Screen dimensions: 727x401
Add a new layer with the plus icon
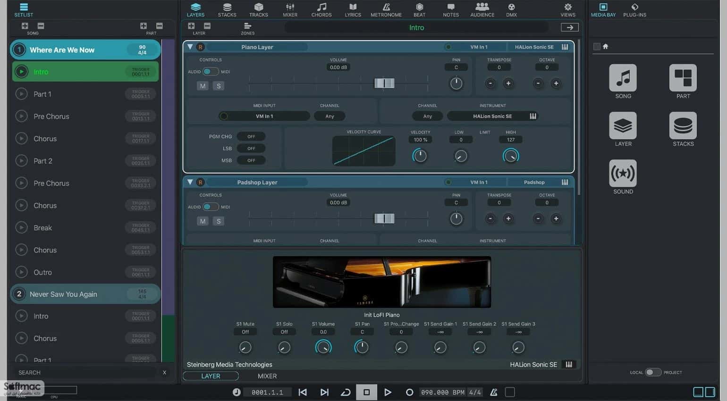(x=191, y=26)
